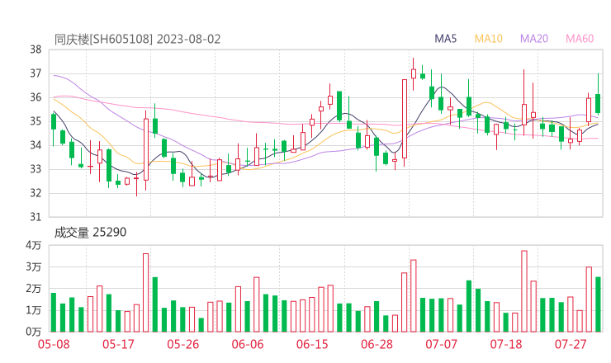Click the MA20 legend label
Screen dimensions: 611x363
(x=534, y=39)
